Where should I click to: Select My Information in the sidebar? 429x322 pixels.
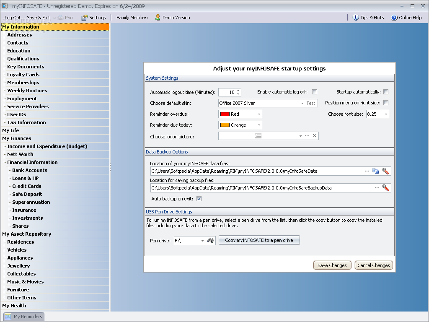coord(55,27)
